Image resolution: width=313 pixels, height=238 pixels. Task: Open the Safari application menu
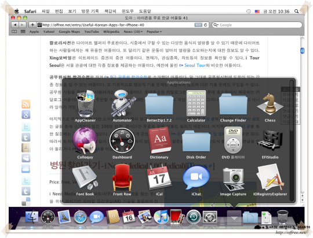click(30, 12)
